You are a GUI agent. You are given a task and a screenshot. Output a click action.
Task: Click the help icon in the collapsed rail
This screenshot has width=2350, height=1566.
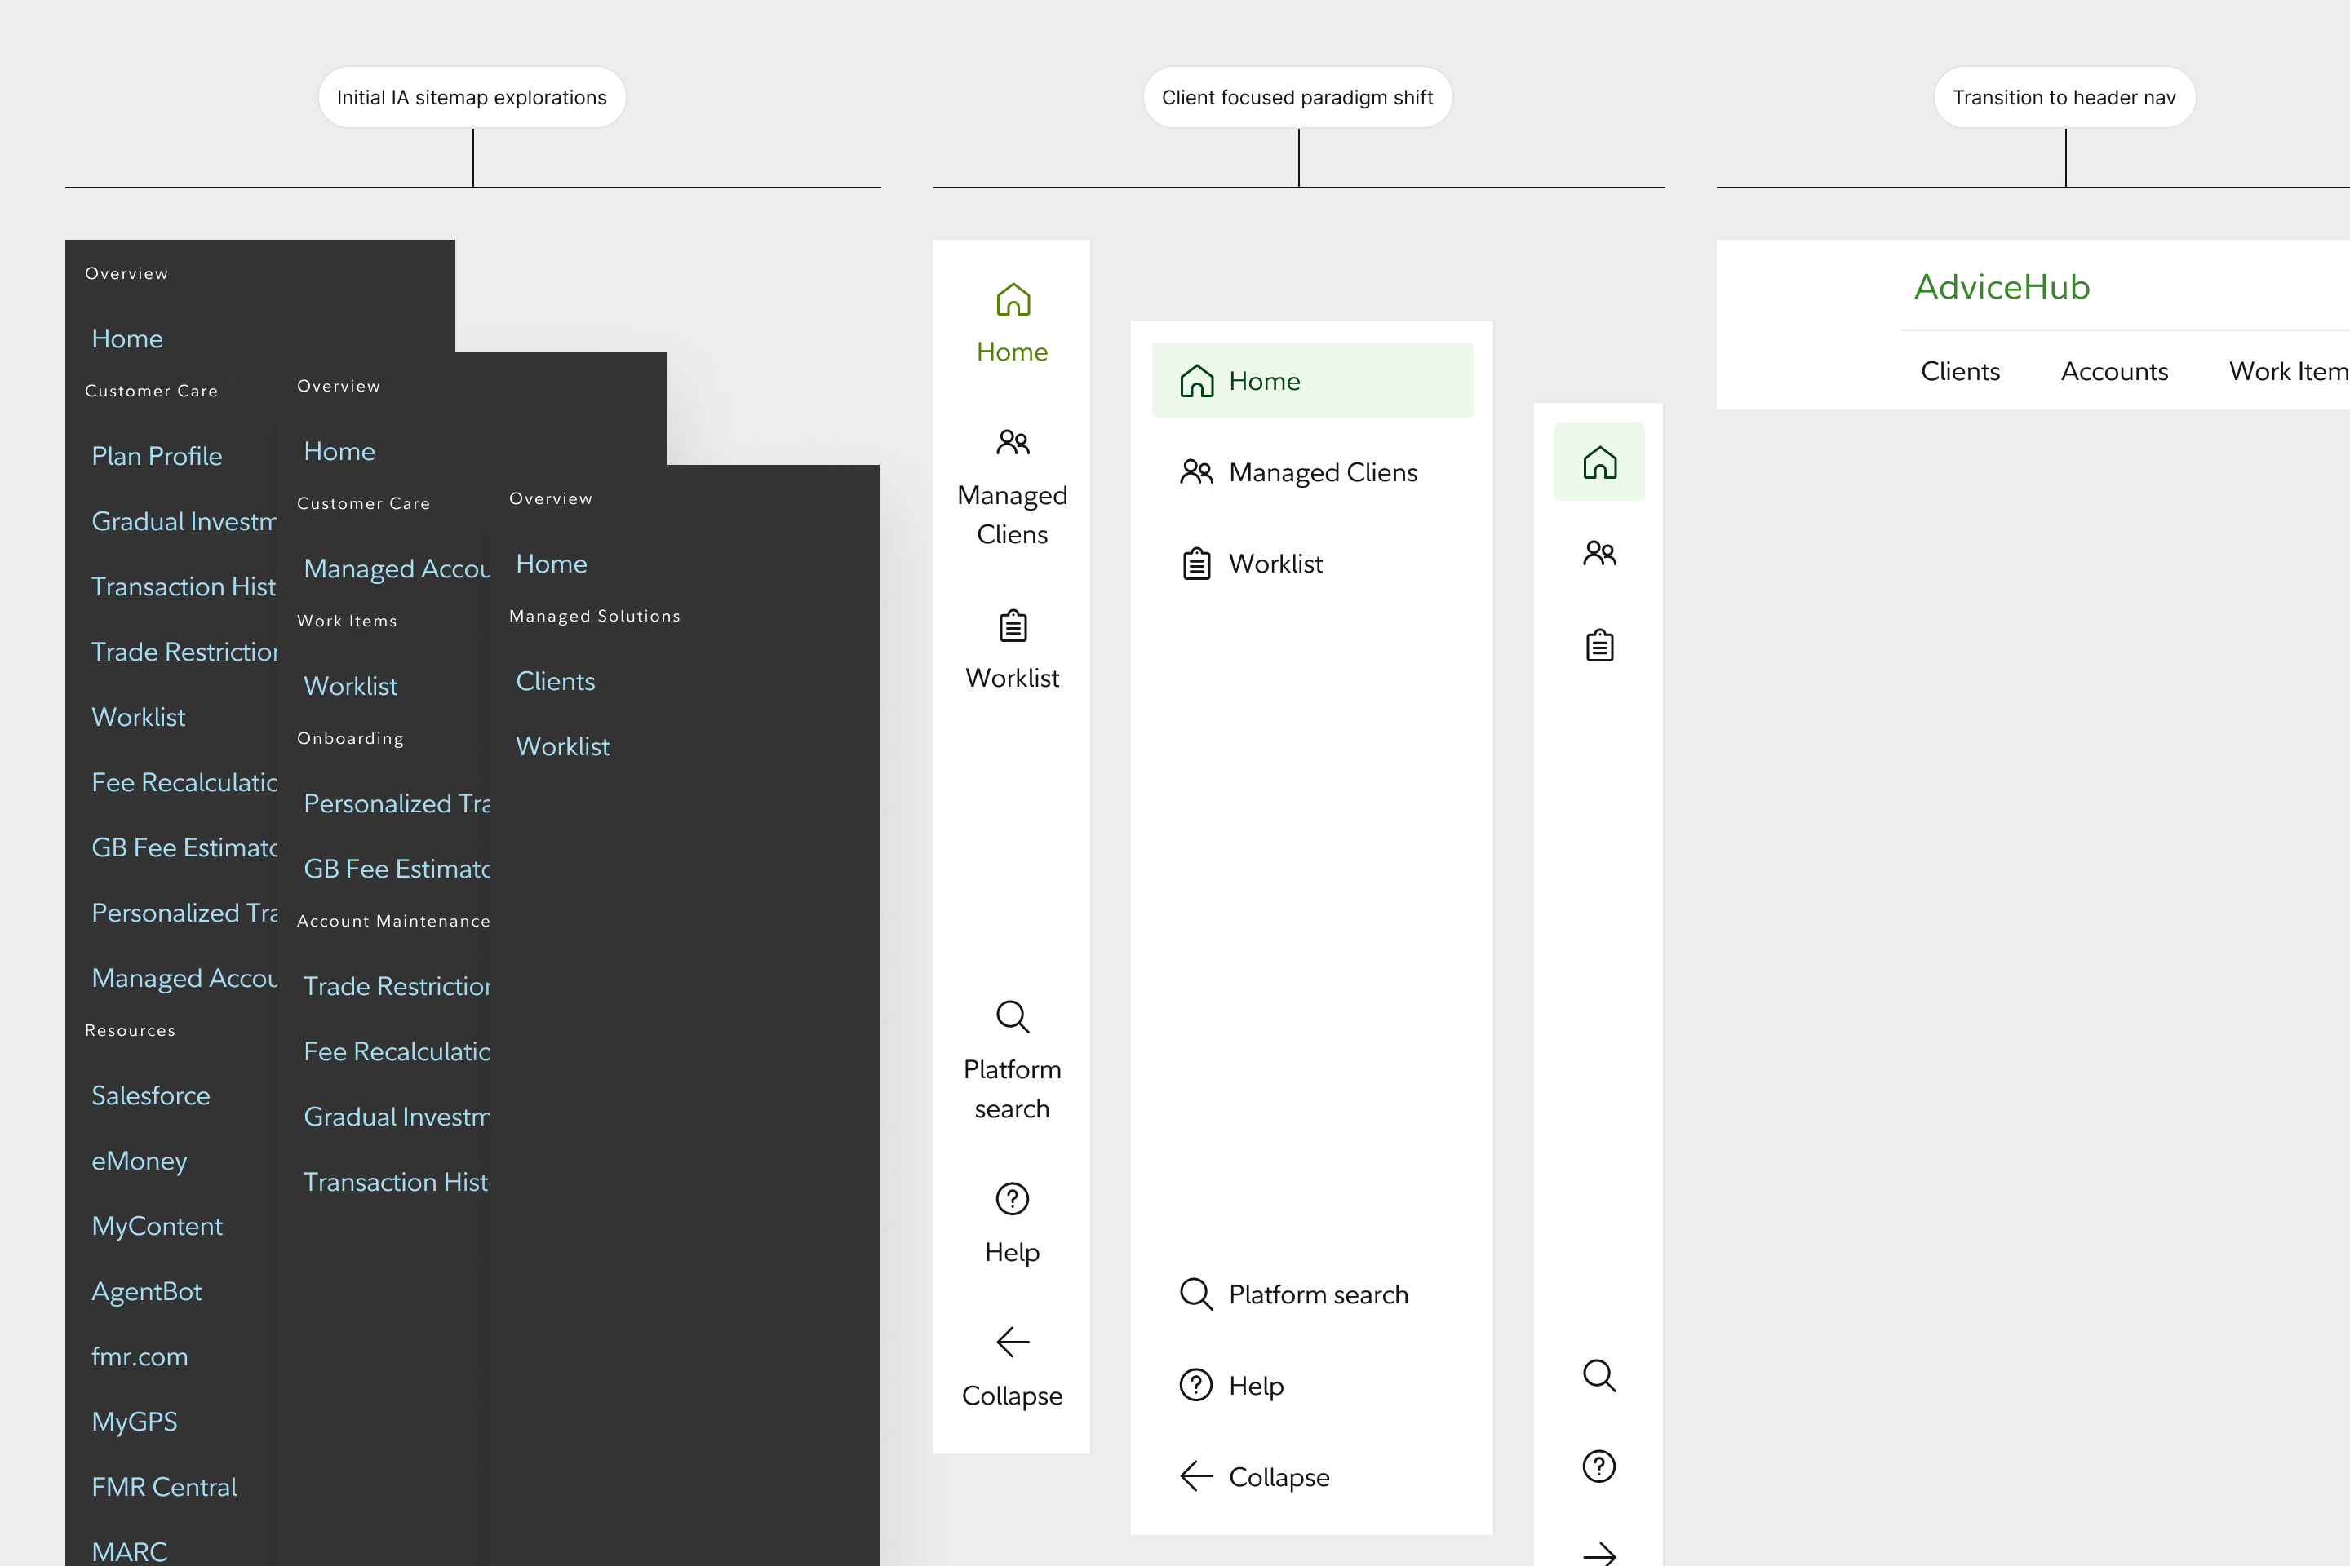(x=1598, y=1466)
